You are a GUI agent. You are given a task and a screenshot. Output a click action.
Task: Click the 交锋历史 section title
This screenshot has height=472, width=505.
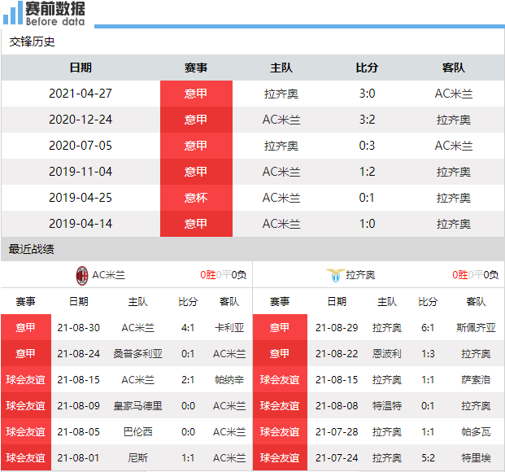tap(32, 42)
